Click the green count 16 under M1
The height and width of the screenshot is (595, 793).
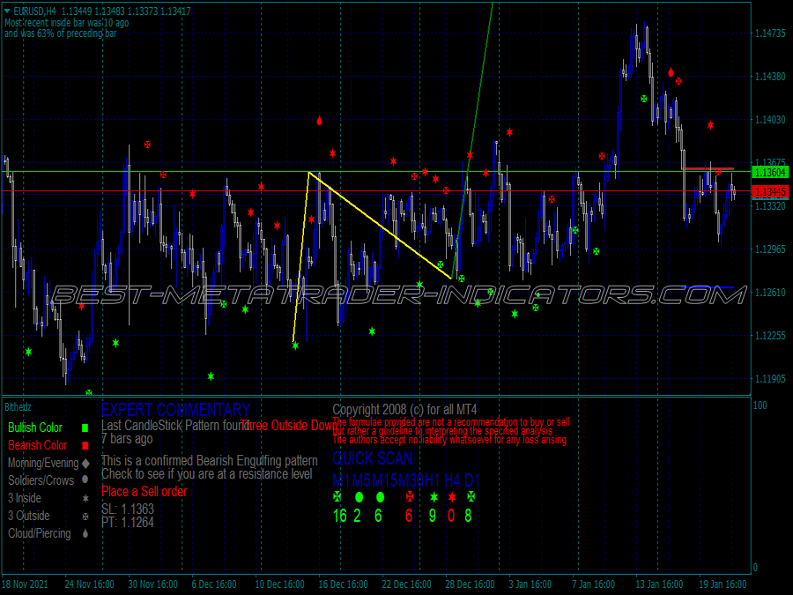[x=340, y=516]
